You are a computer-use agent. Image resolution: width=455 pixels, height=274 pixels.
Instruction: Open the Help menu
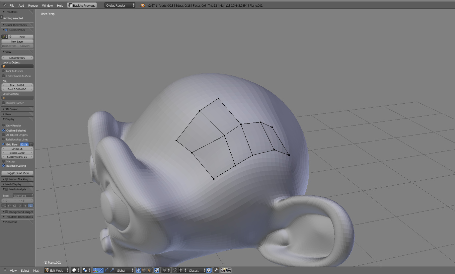60,6
